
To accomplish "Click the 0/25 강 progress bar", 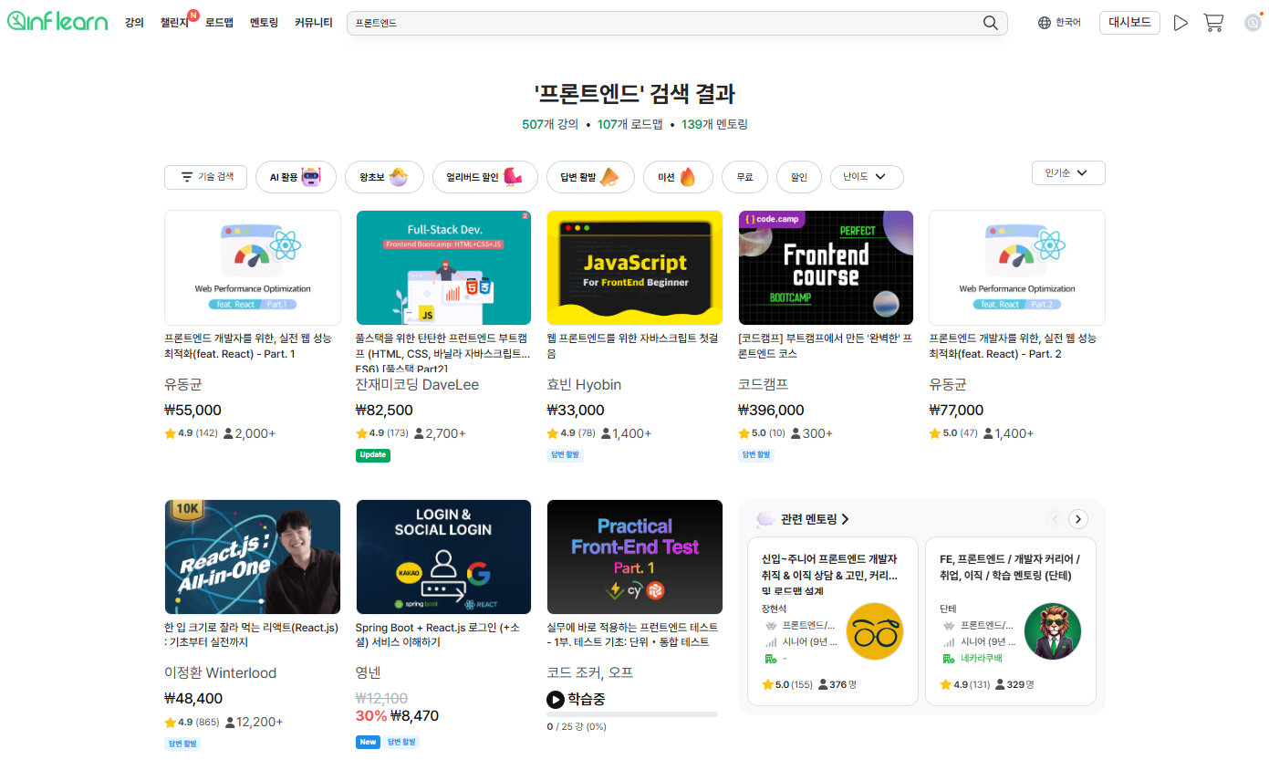I will click(632, 714).
